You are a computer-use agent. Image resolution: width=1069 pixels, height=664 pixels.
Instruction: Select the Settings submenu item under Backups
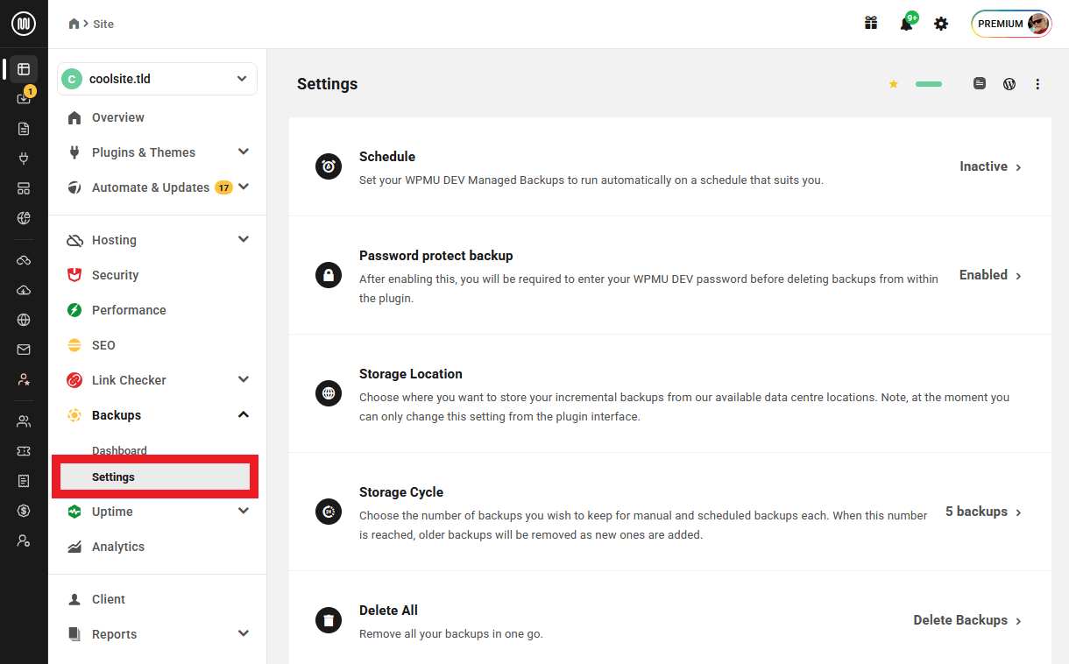[x=156, y=477]
